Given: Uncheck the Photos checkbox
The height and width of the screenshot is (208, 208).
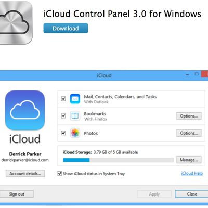Looking at the screenshot, I should [x=63, y=133].
